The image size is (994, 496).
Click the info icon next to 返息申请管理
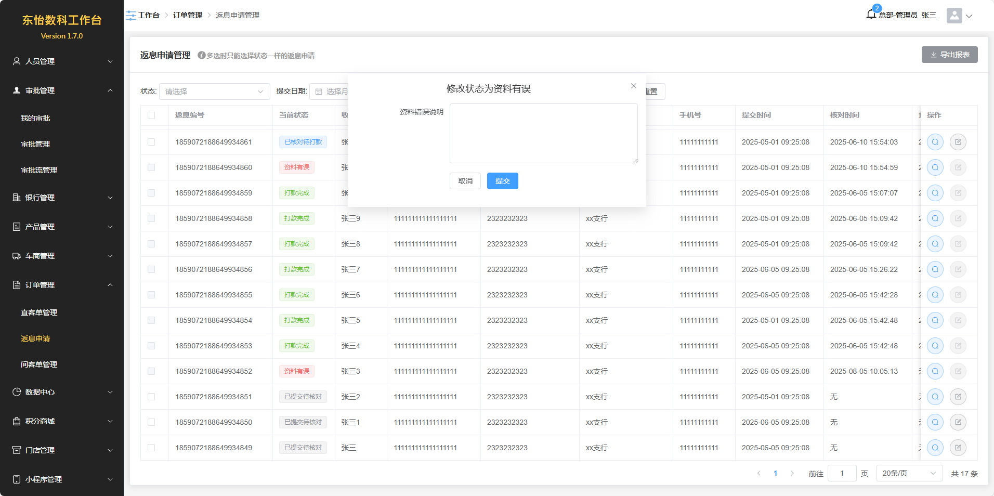[201, 55]
